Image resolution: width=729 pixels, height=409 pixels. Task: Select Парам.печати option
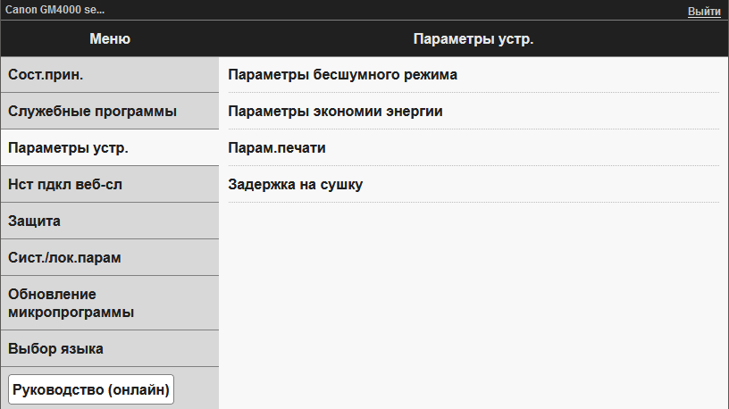click(275, 148)
